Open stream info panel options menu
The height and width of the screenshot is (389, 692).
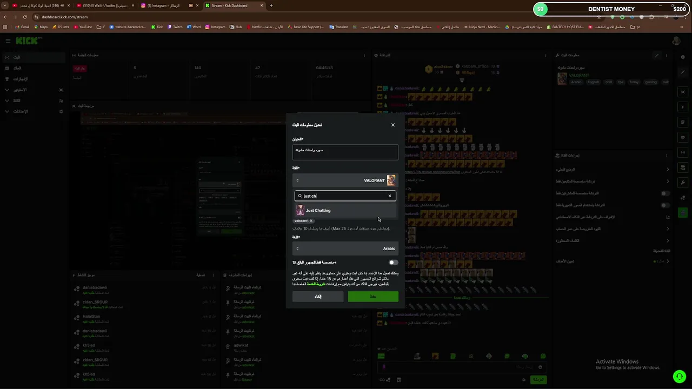tap(667, 55)
